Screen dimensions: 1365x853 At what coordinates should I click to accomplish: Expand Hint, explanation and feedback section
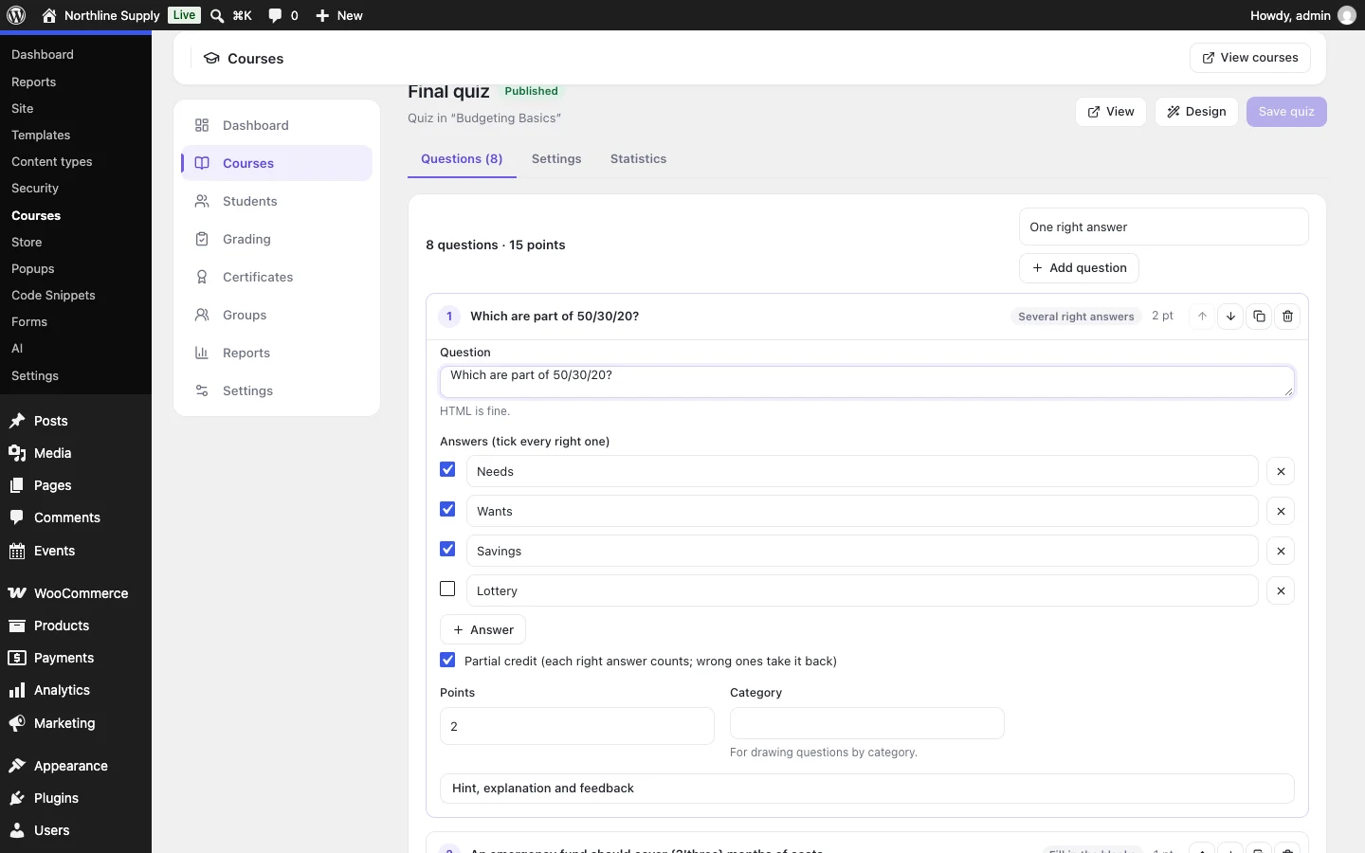867,789
